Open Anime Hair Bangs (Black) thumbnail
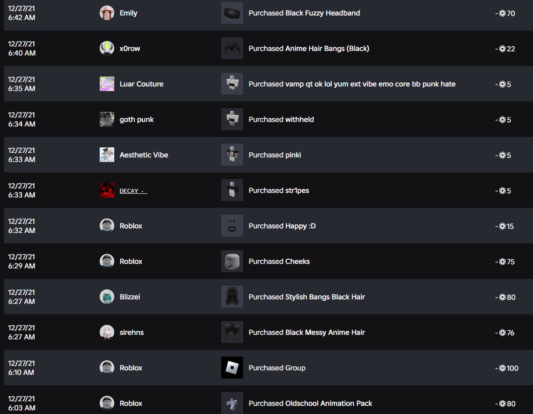 (x=232, y=48)
